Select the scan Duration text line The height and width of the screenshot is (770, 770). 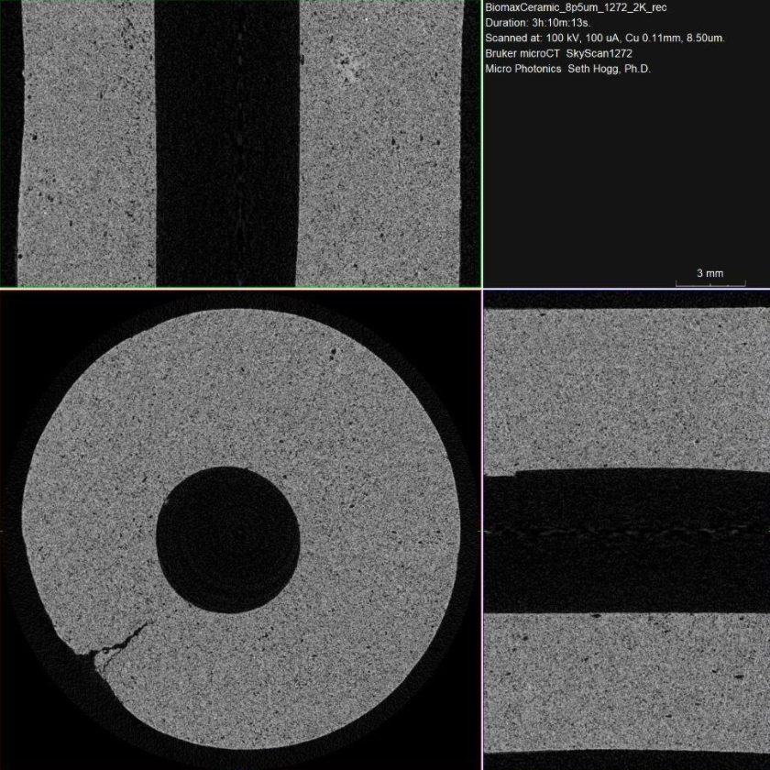(x=545, y=23)
